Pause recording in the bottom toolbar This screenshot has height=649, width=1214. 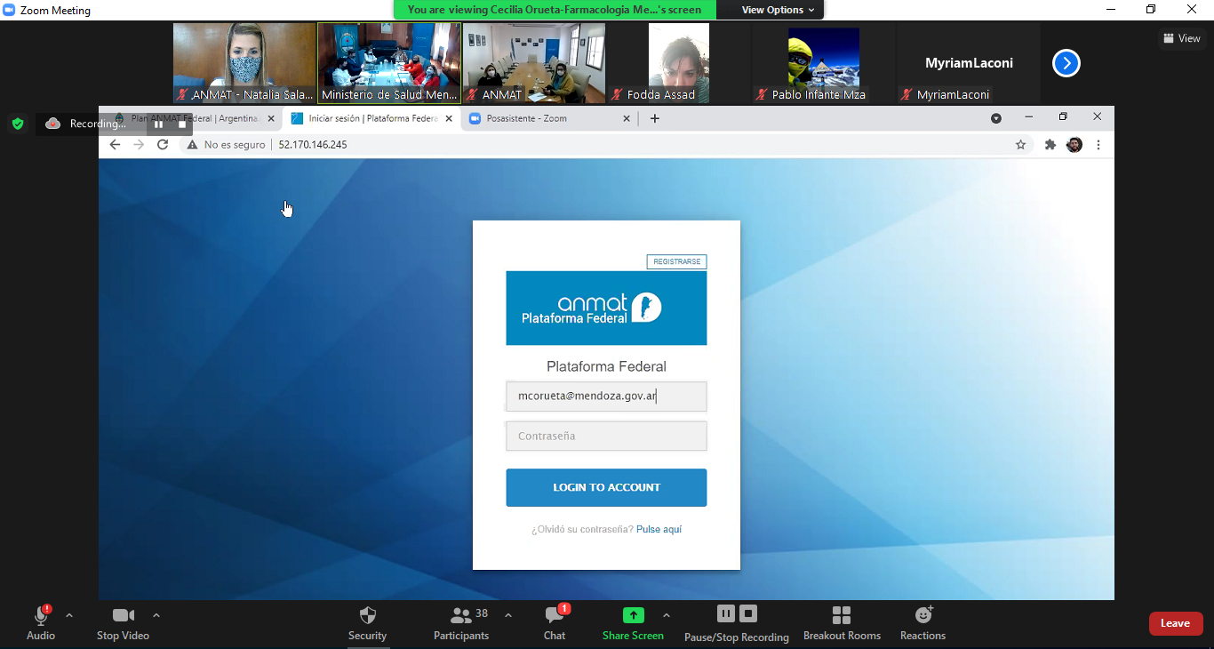point(726,613)
